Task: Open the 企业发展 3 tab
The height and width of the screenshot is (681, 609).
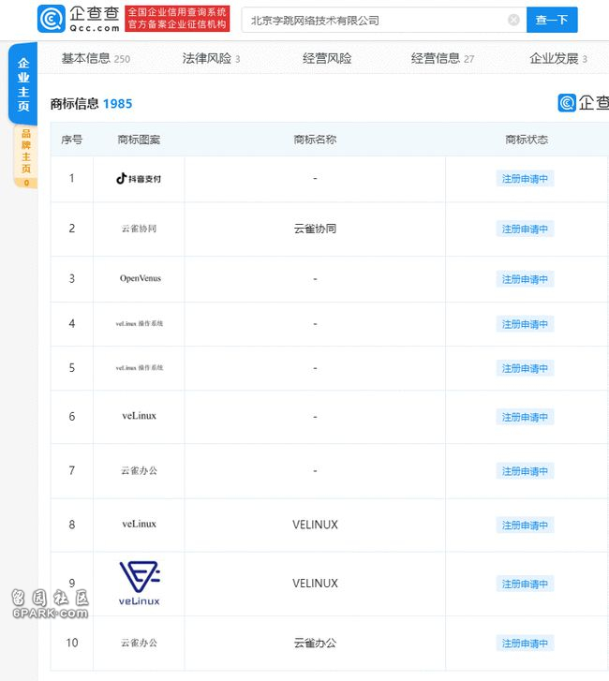Action: [x=558, y=58]
